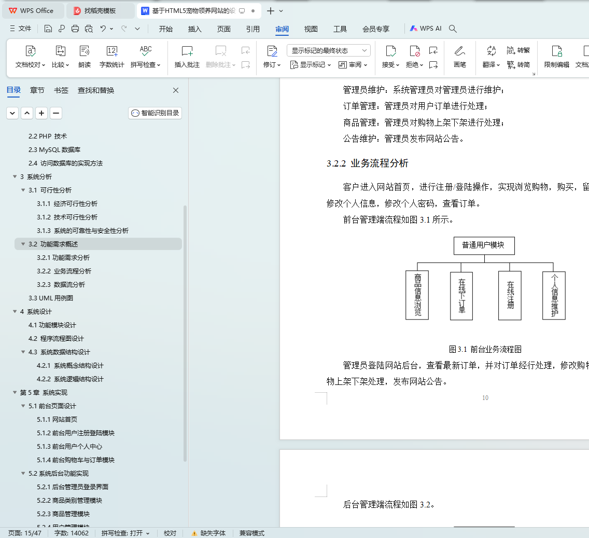The image size is (589, 538).
Task: Click the plus promote-level button in outline
Action: coord(41,113)
